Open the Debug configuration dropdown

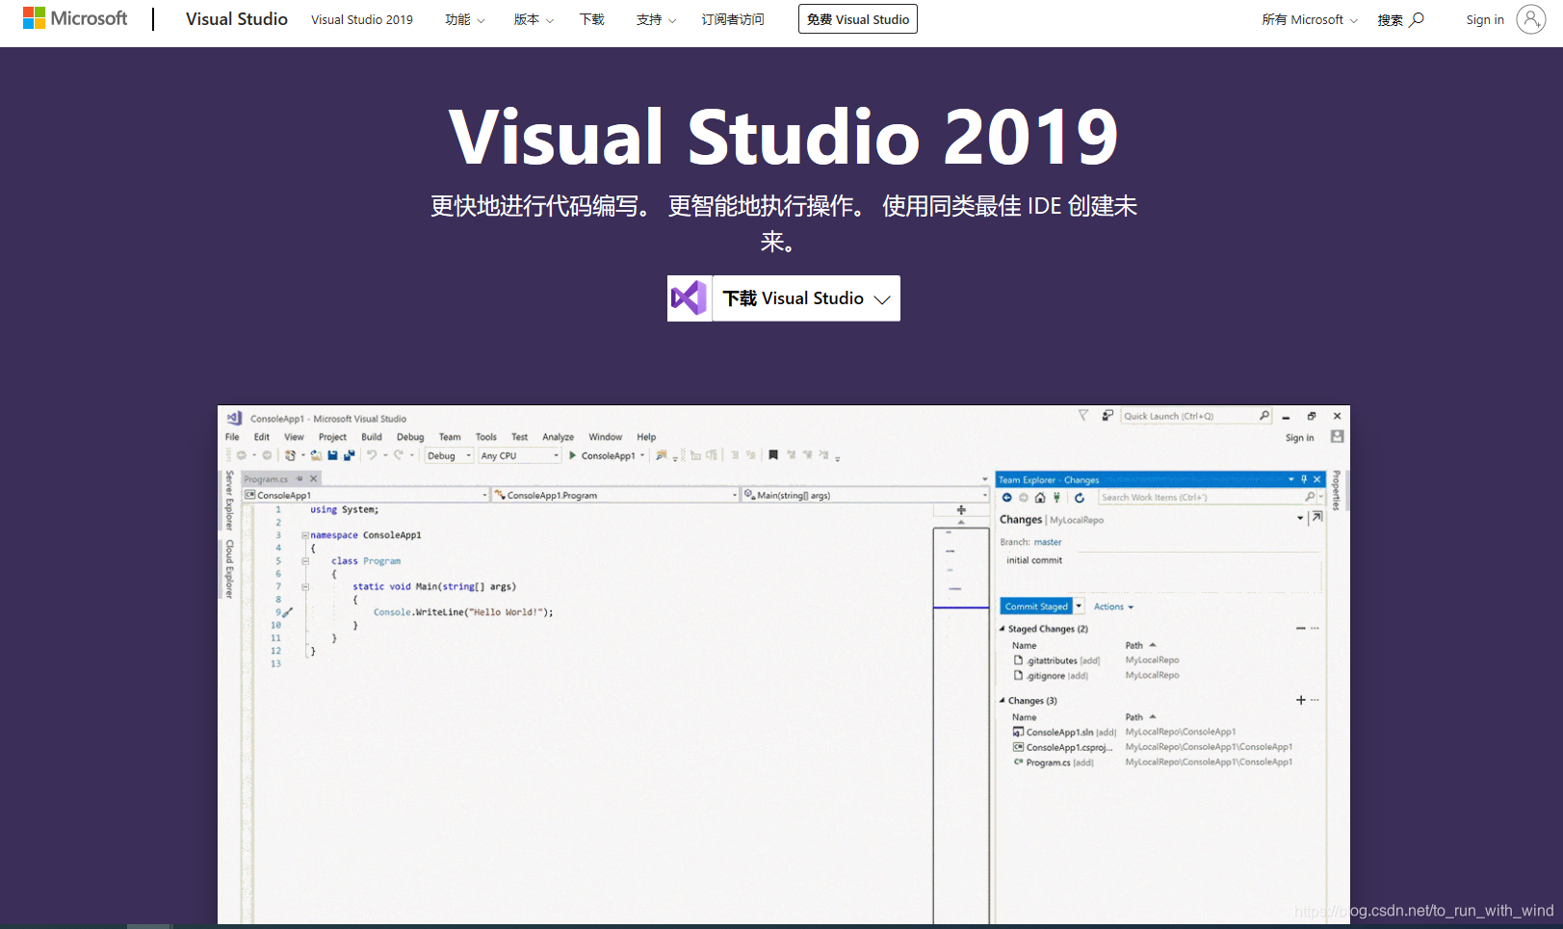[450, 455]
